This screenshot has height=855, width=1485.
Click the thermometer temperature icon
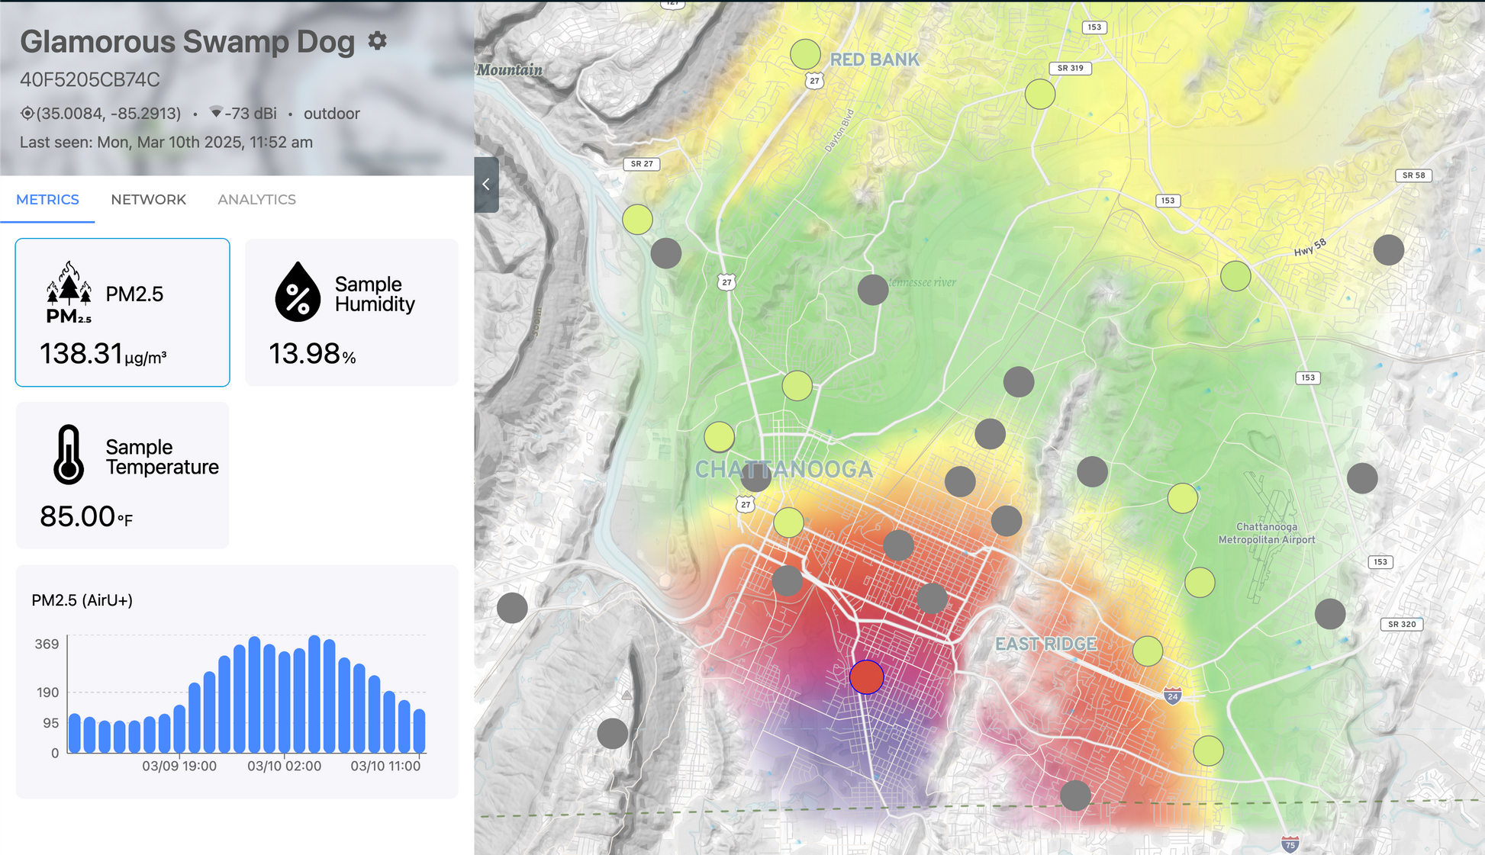tap(69, 455)
